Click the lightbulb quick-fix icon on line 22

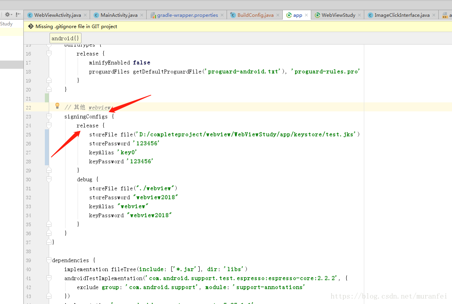[x=57, y=106]
